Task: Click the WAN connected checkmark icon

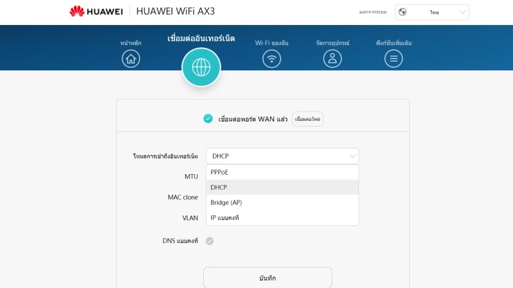Action: tap(208, 118)
